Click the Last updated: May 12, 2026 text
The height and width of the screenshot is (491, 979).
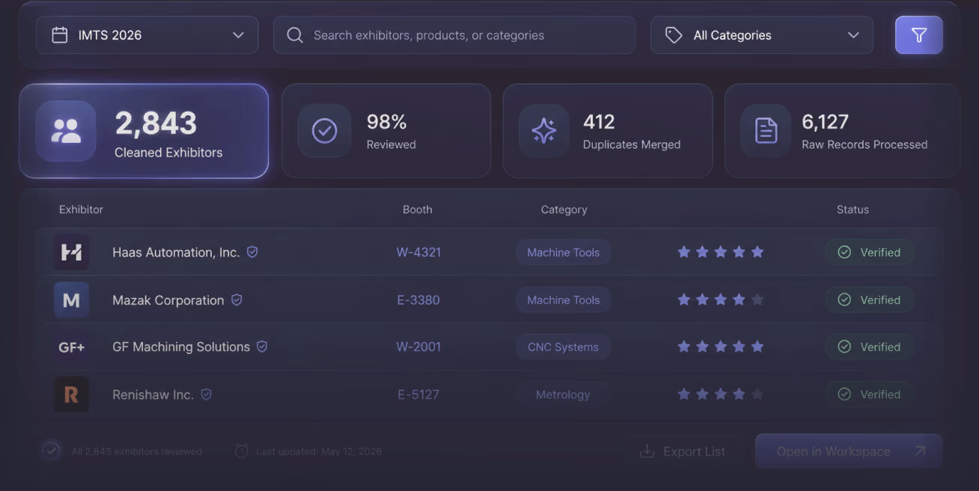pyautogui.click(x=319, y=451)
